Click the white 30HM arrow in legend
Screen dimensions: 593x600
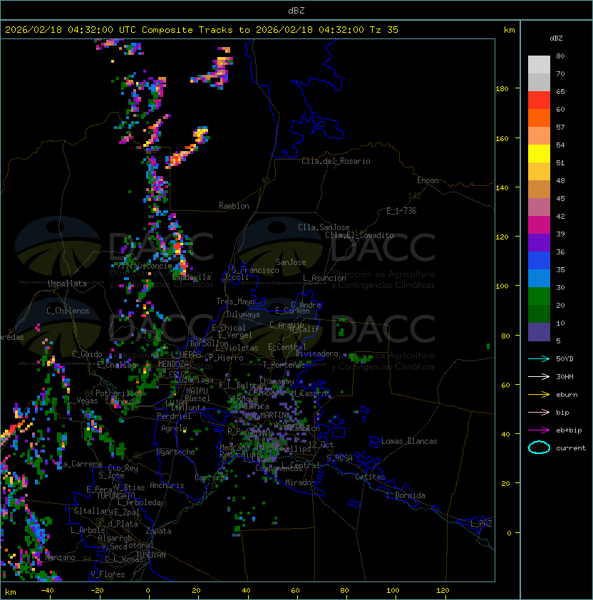[539, 376]
